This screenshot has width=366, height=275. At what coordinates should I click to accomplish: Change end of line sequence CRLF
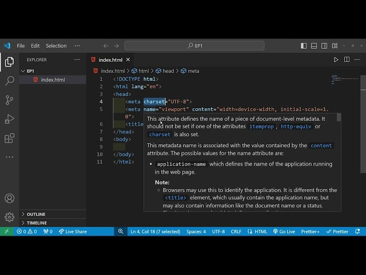[236, 231]
